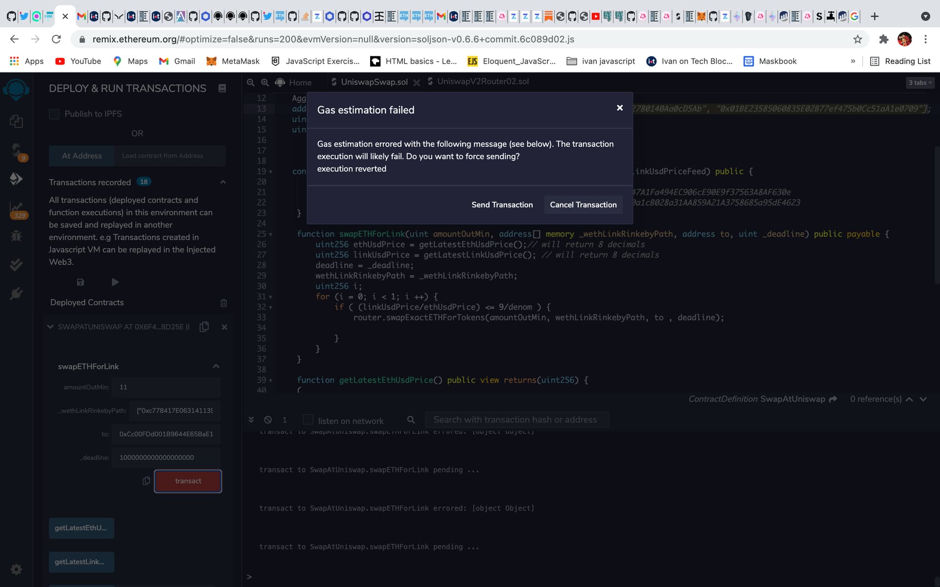The height and width of the screenshot is (587, 940).
Task: Open the Deploy & Run sidebar icon
Action: pyautogui.click(x=16, y=179)
